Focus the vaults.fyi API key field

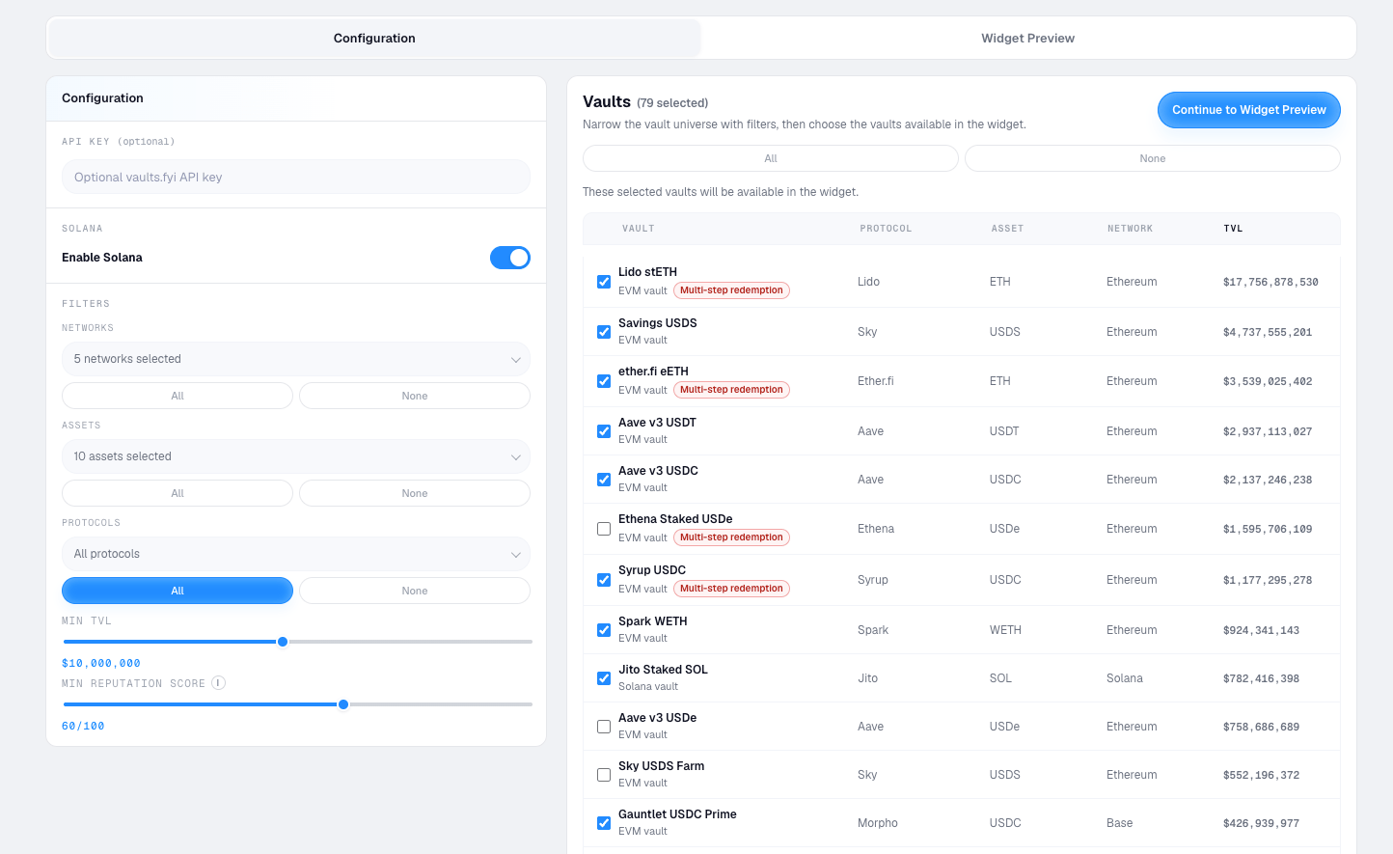click(x=296, y=177)
